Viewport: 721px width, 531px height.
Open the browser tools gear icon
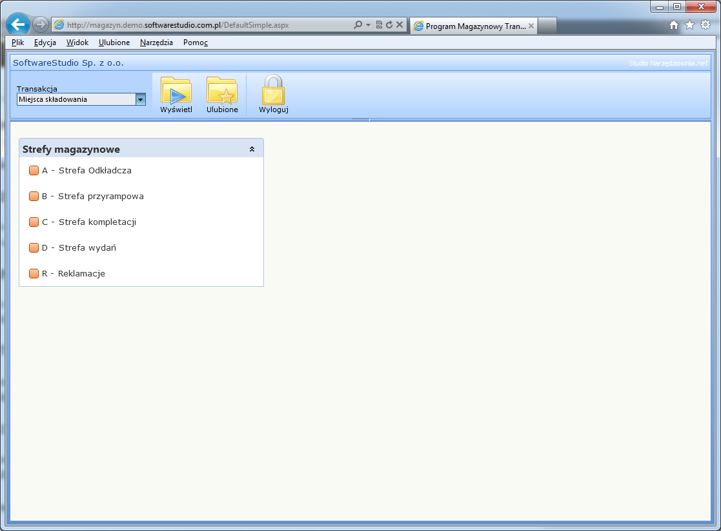(x=706, y=25)
